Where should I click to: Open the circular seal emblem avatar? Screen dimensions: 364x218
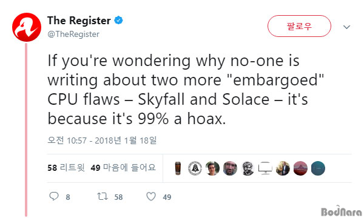point(195,168)
